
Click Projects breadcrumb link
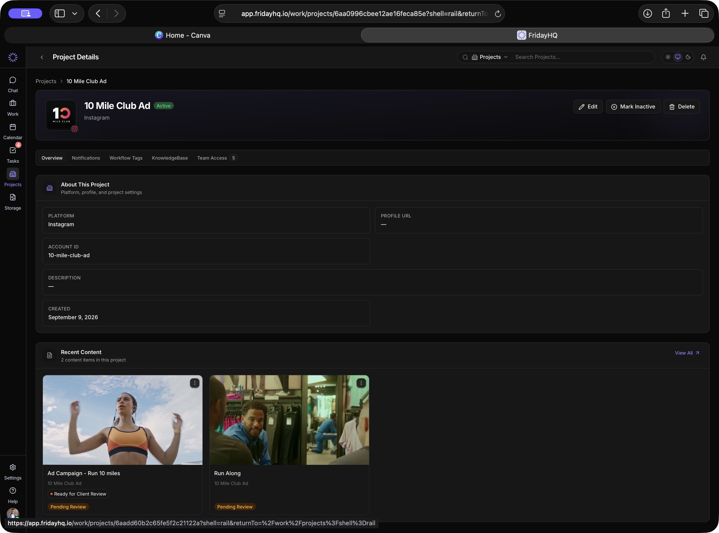click(46, 81)
